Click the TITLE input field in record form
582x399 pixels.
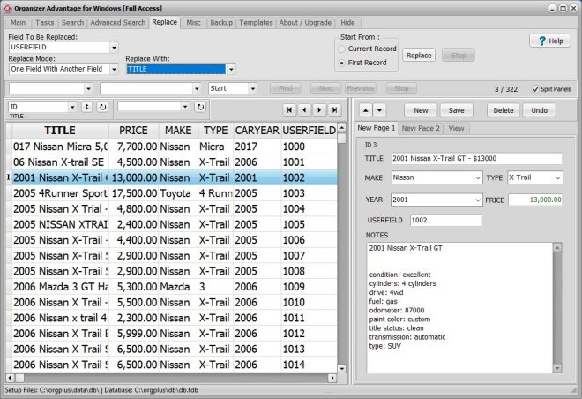(476, 159)
